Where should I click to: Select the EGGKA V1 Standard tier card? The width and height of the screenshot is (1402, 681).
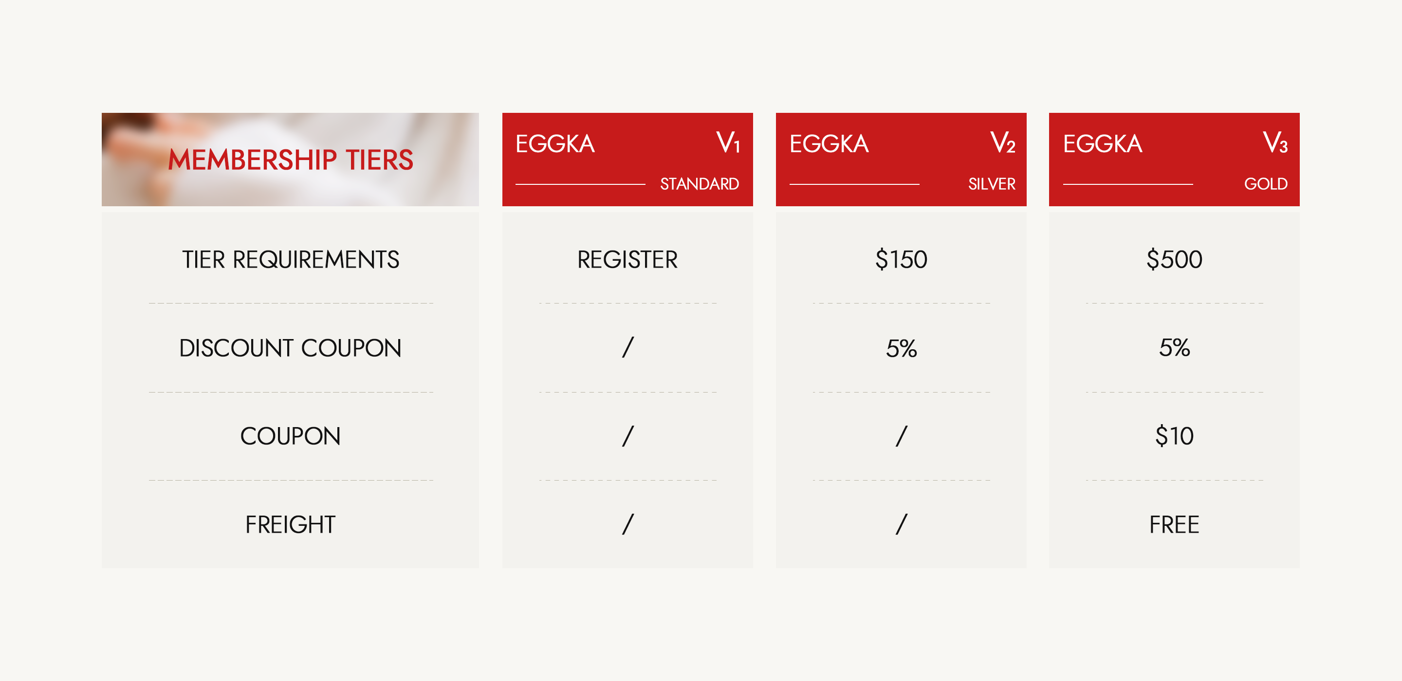(x=627, y=160)
